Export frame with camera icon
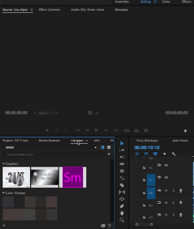This screenshot has width=194, height=229. pyautogui.click(x=146, y=130)
